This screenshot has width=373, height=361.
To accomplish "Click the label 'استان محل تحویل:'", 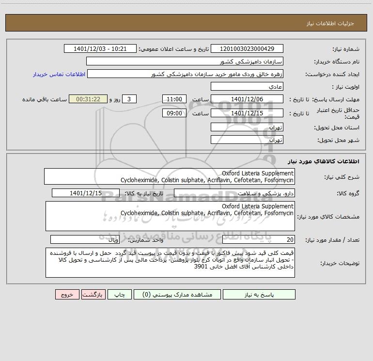I will pos(337,128).
